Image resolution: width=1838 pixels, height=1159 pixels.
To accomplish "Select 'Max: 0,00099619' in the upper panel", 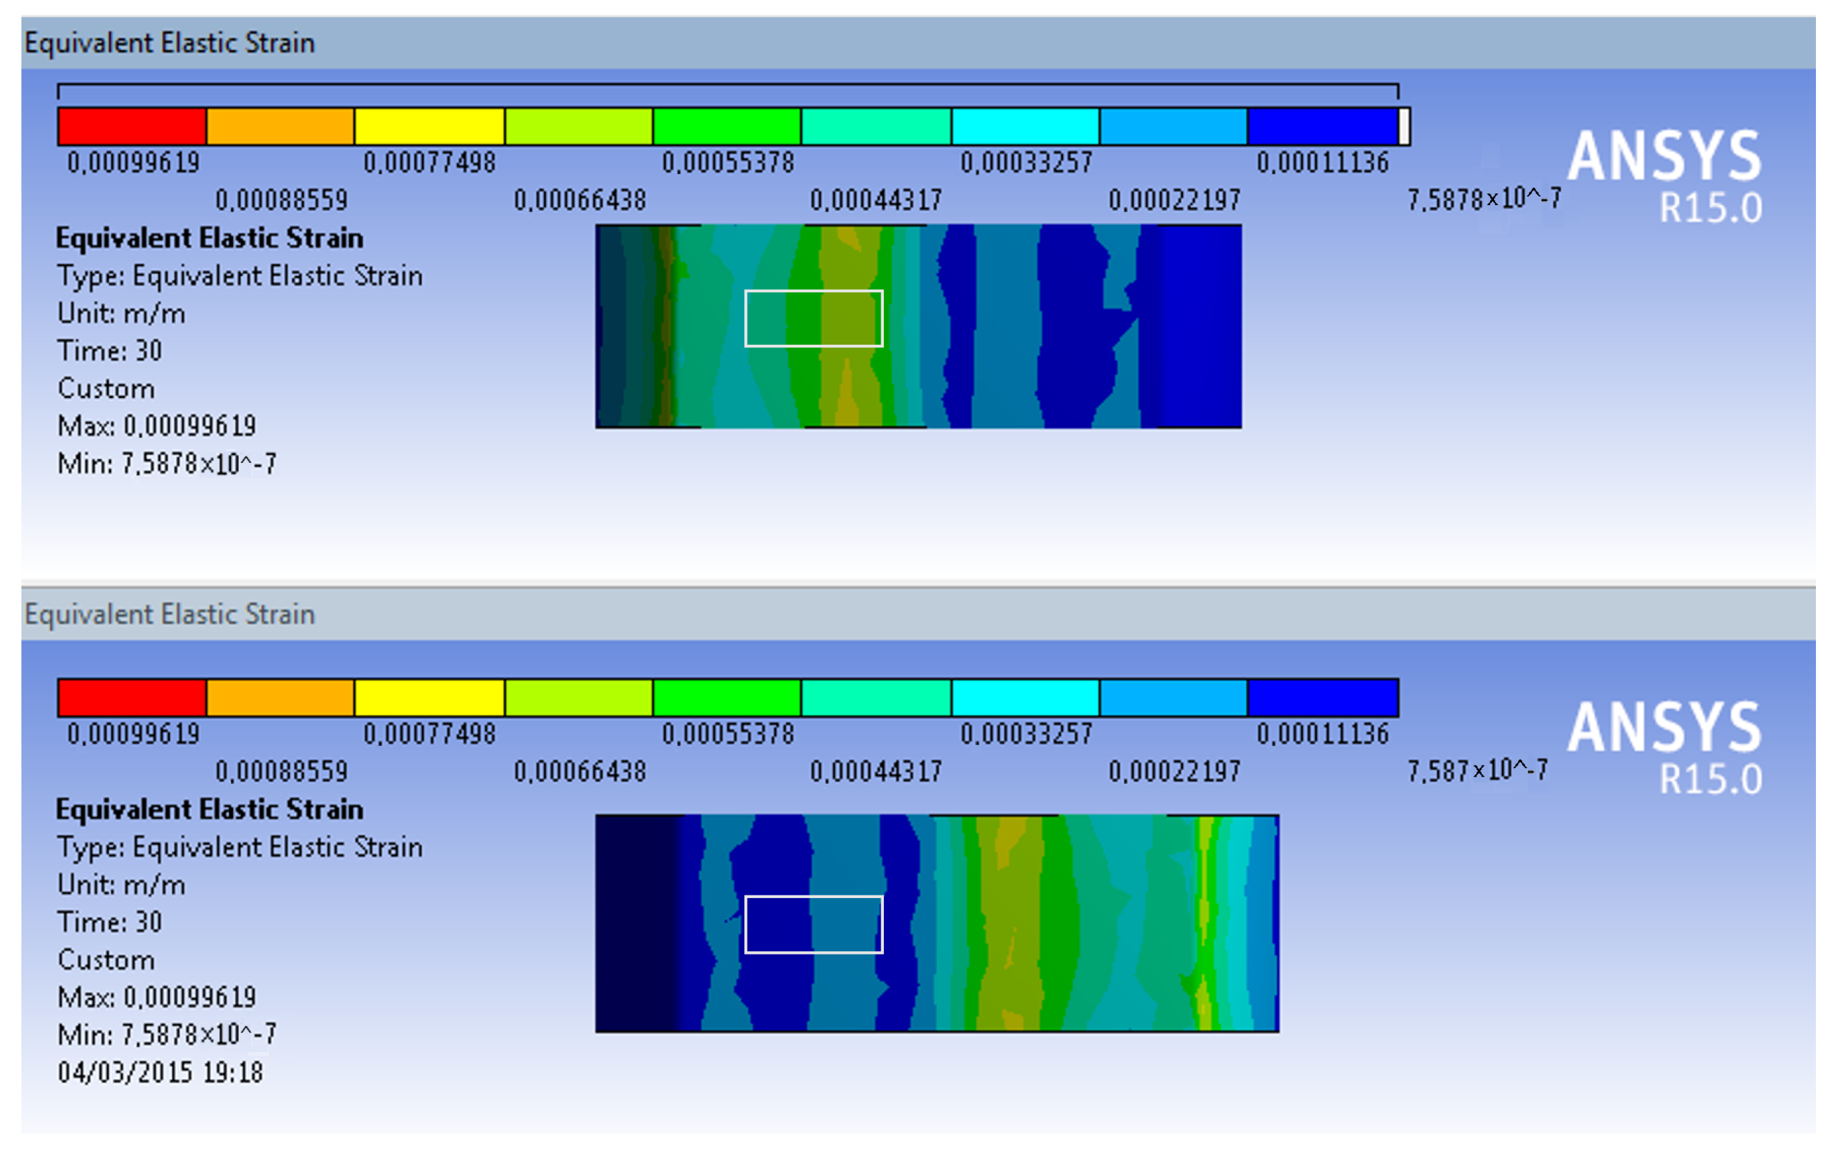I will point(157,426).
